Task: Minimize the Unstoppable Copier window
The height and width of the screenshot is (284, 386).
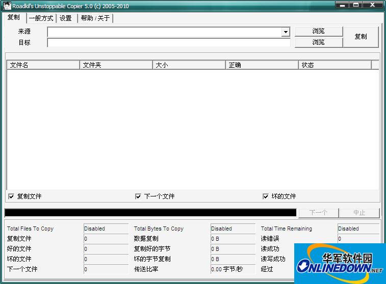Action: (x=342, y=5)
